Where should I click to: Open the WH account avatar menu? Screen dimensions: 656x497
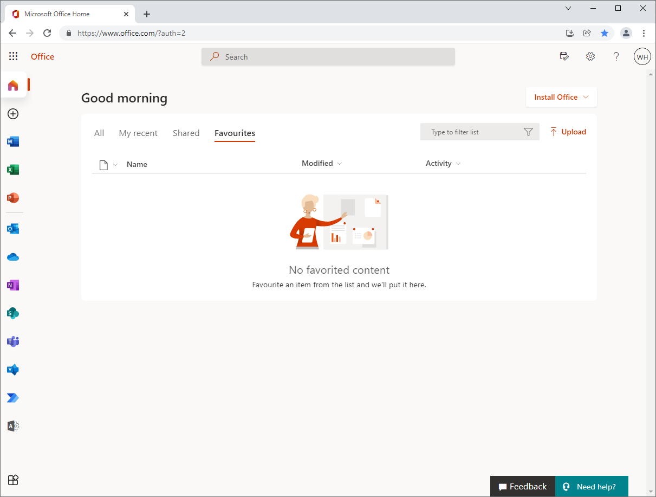(x=642, y=56)
